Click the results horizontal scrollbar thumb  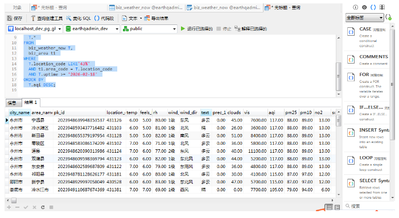[x=14, y=200]
